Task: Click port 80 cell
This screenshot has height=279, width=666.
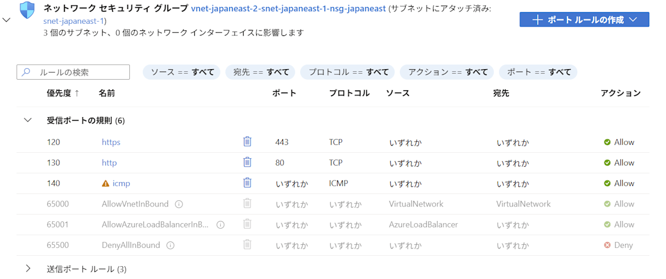Action: point(280,163)
